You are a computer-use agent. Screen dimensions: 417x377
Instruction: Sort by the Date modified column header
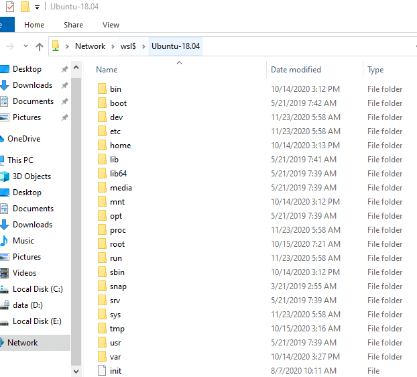coord(296,70)
